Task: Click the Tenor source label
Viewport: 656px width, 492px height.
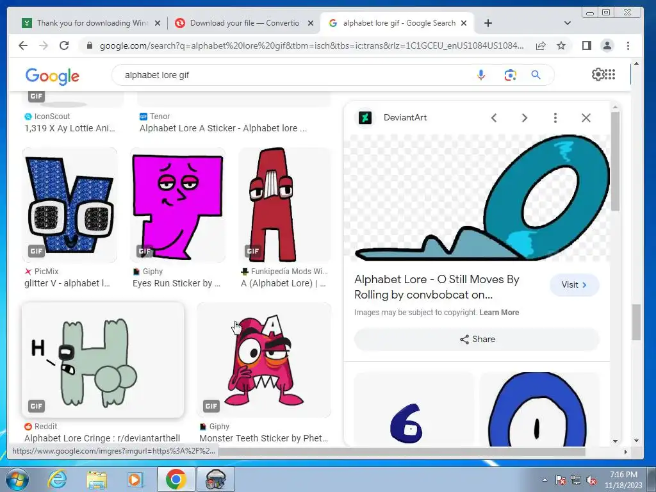Action: pyautogui.click(x=160, y=117)
